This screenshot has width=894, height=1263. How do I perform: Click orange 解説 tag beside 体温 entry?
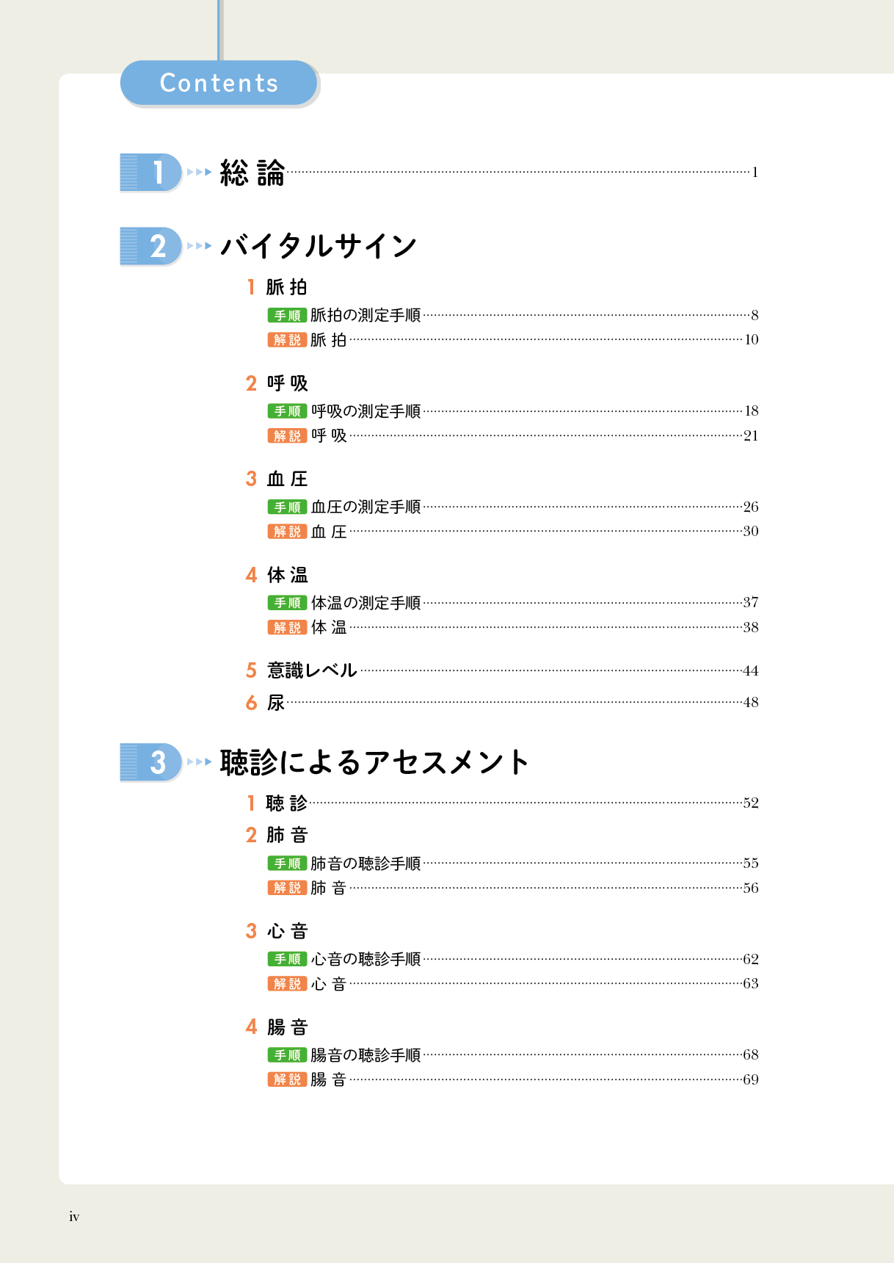click(x=287, y=628)
